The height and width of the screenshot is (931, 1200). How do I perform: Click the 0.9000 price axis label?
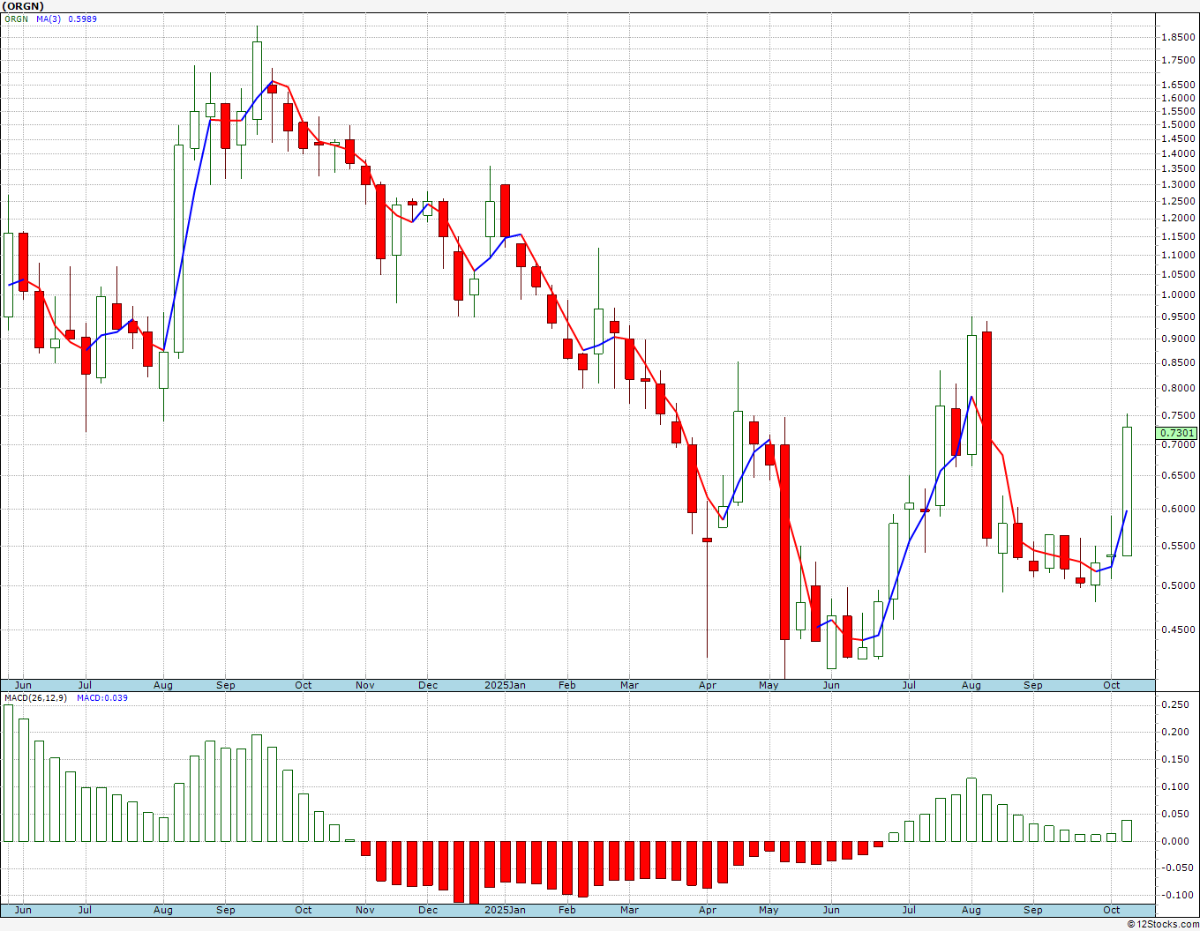tap(1179, 339)
